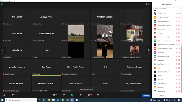Open the Mail app from the taskbar
The image size is (182, 102).
tap(58, 100)
